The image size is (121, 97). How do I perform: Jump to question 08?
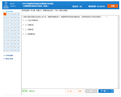[x=12, y=17]
